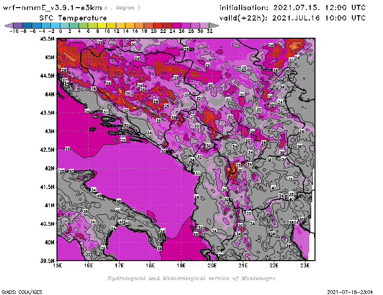
Task: Click the gray arrow end above 32 on colorbar
Action: click(214, 25)
